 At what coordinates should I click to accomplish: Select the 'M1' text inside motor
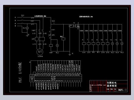pos(40,52)
